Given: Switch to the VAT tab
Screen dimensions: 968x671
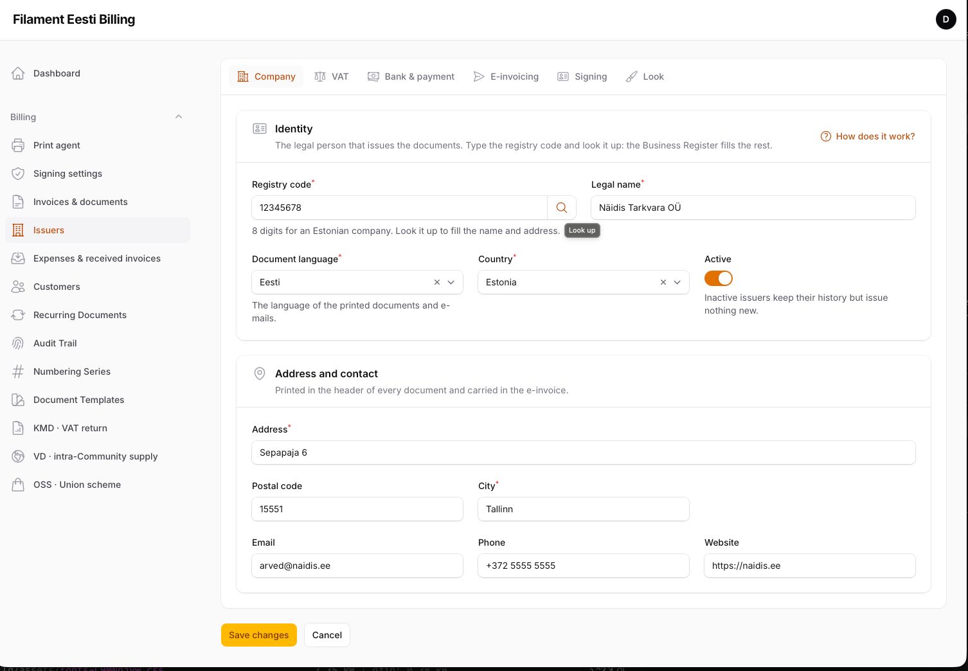Looking at the screenshot, I should pyautogui.click(x=331, y=76).
